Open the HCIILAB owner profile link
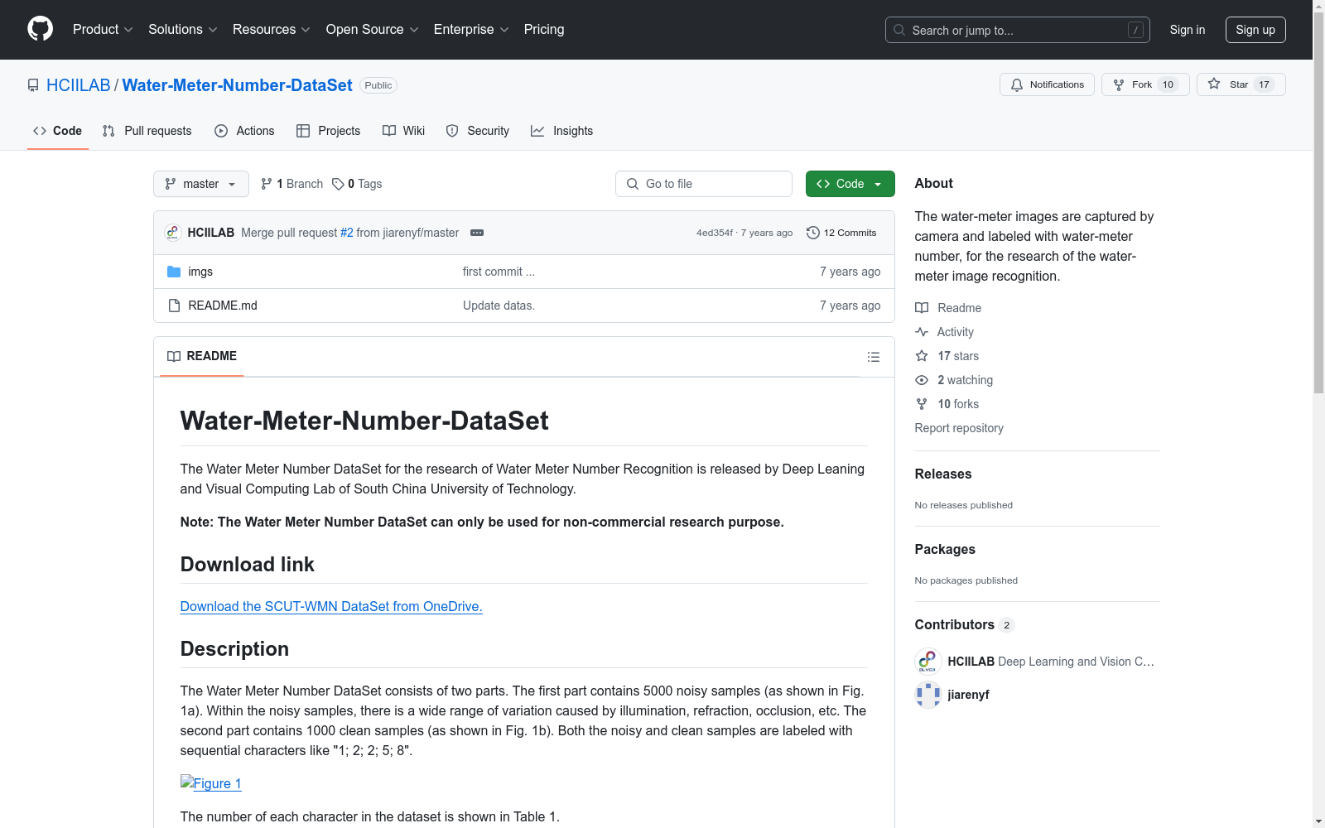 click(79, 85)
